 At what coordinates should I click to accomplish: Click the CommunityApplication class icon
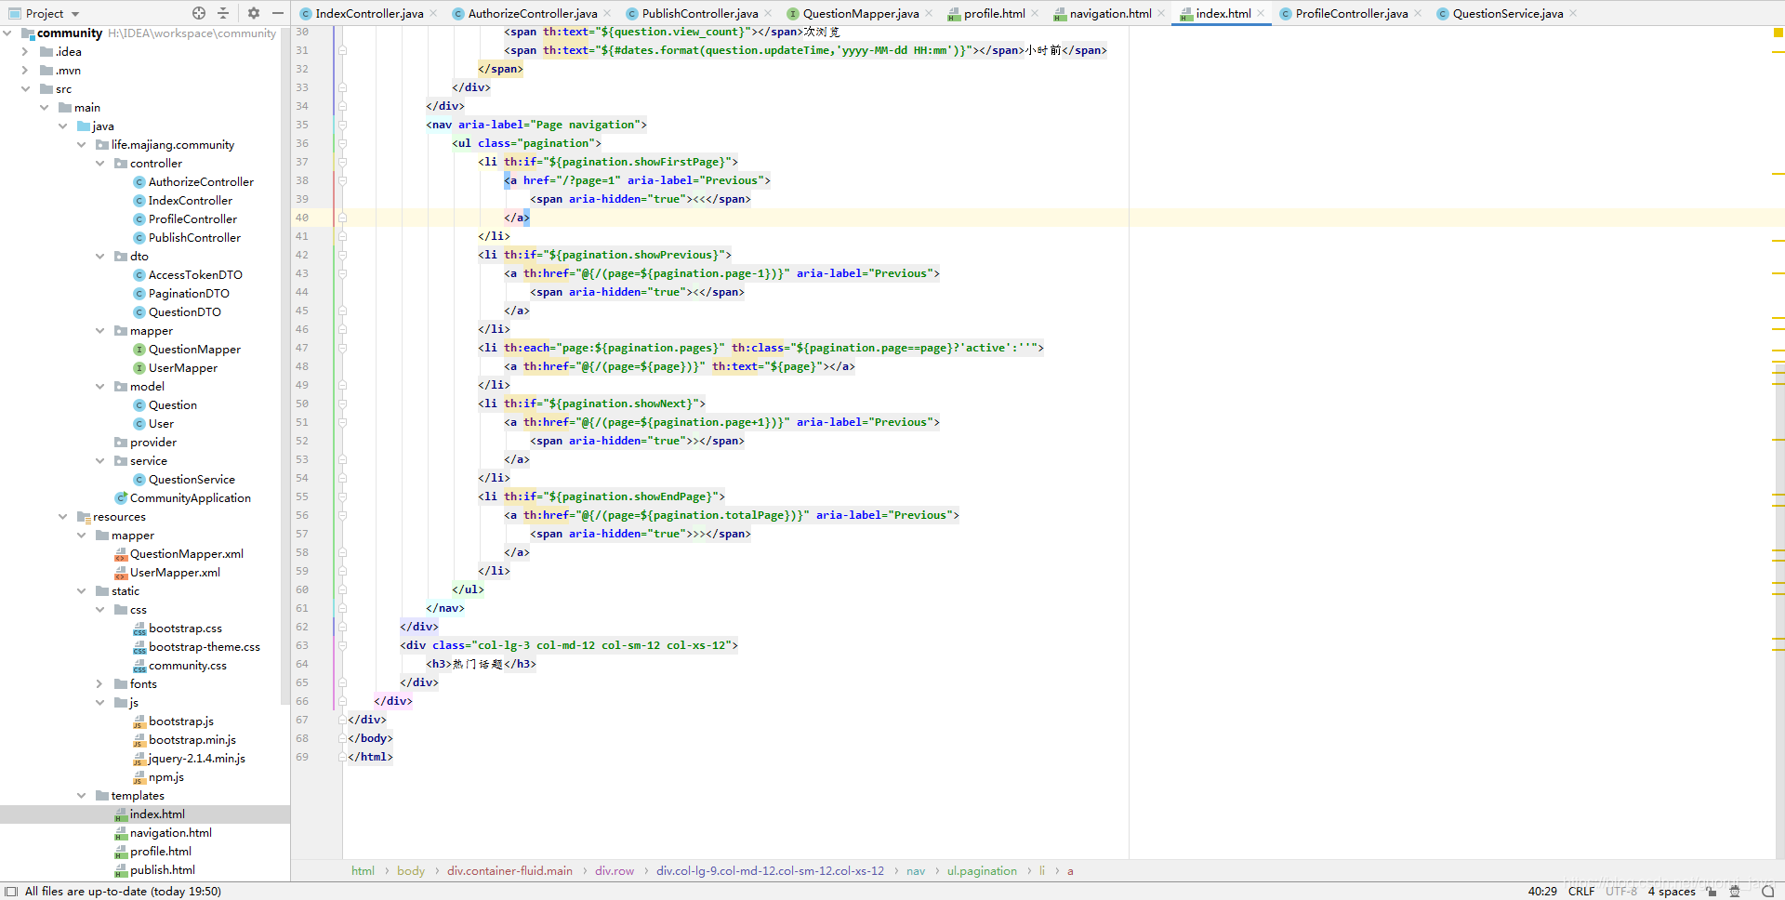(121, 498)
